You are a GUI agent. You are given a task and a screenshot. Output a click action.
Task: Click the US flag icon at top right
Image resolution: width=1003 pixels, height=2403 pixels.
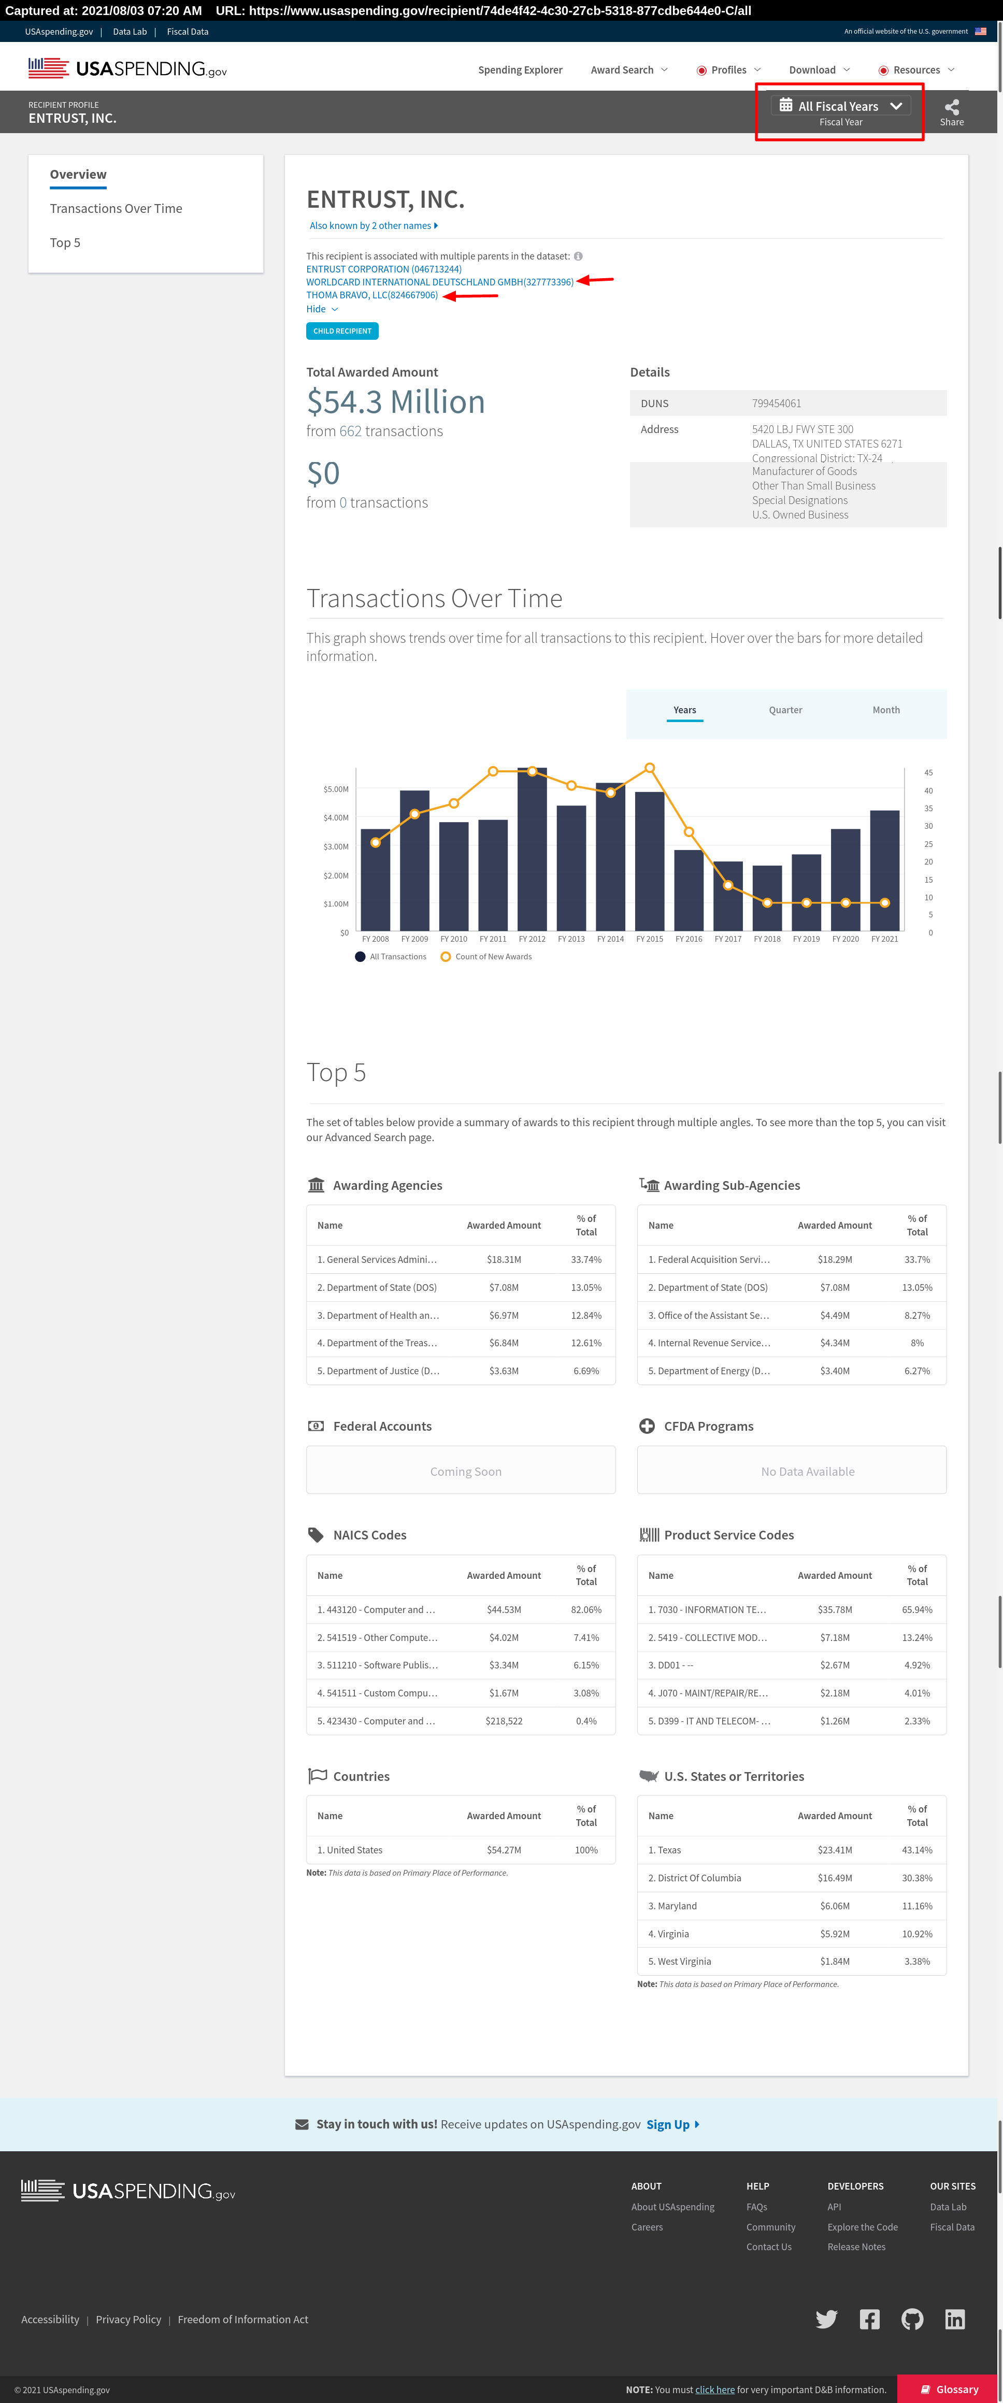pos(981,31)
